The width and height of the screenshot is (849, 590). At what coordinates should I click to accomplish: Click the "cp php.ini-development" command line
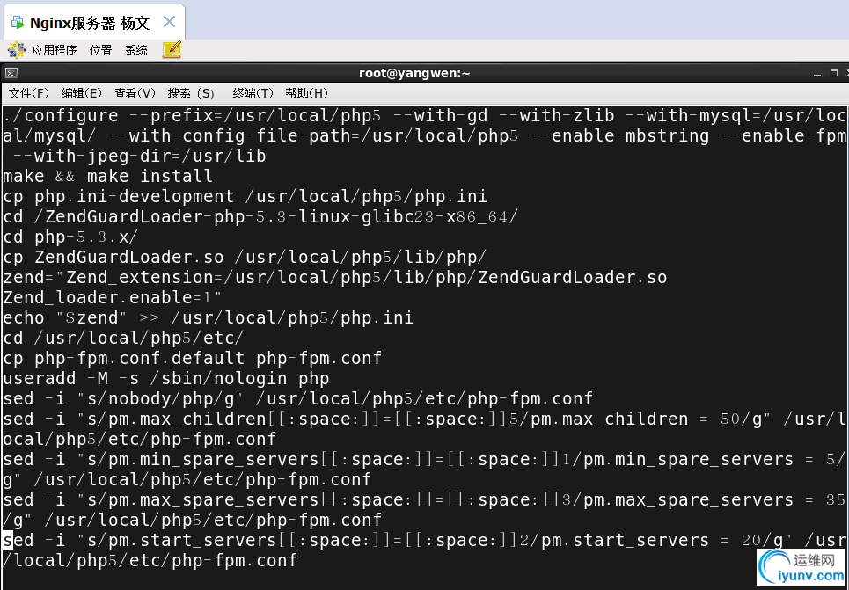click(x=245, y=196)
